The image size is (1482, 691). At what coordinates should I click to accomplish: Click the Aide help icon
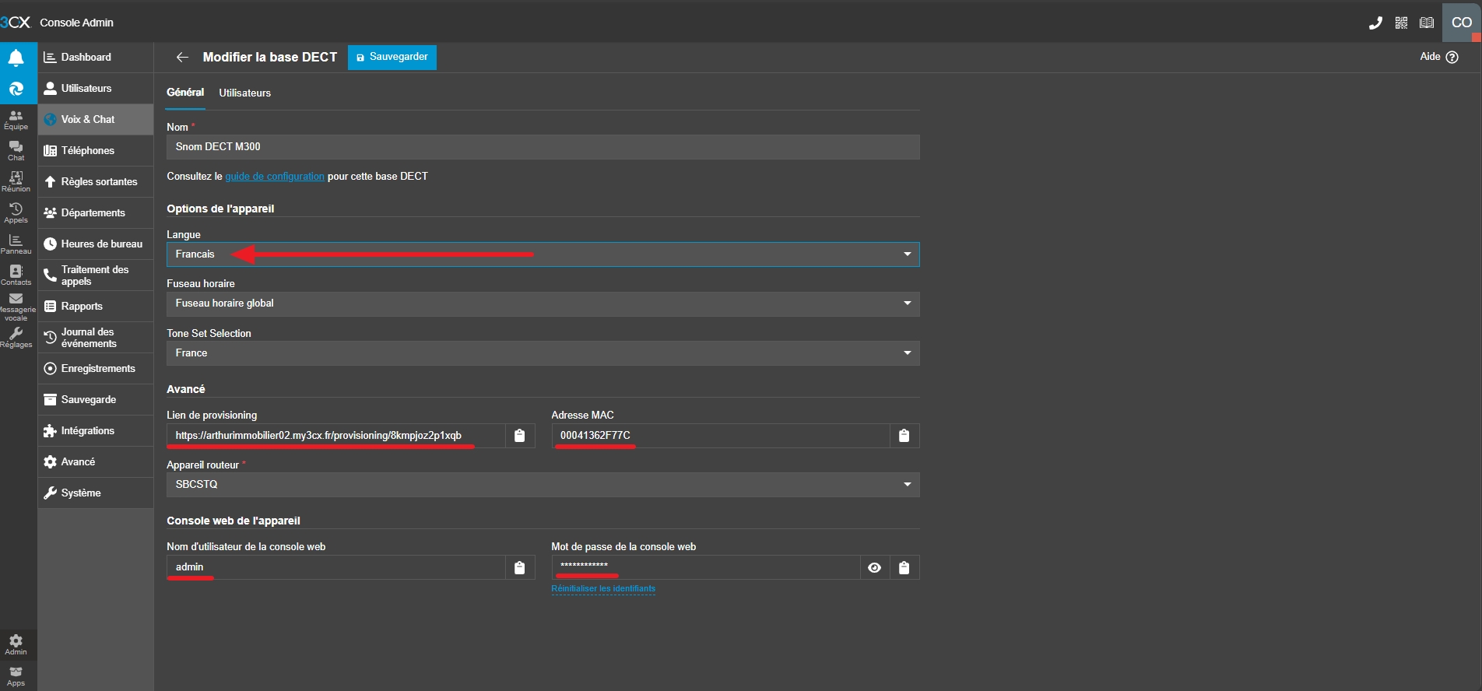pyautogui.click(x=1452, y=57)
